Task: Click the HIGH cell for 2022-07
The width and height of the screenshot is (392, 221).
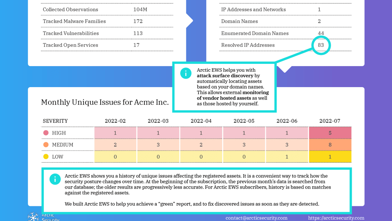Action: click(330, 133)
